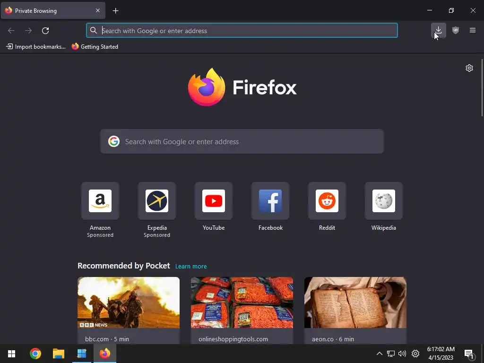
Task: Open network status tray icon
Action: 391,354
